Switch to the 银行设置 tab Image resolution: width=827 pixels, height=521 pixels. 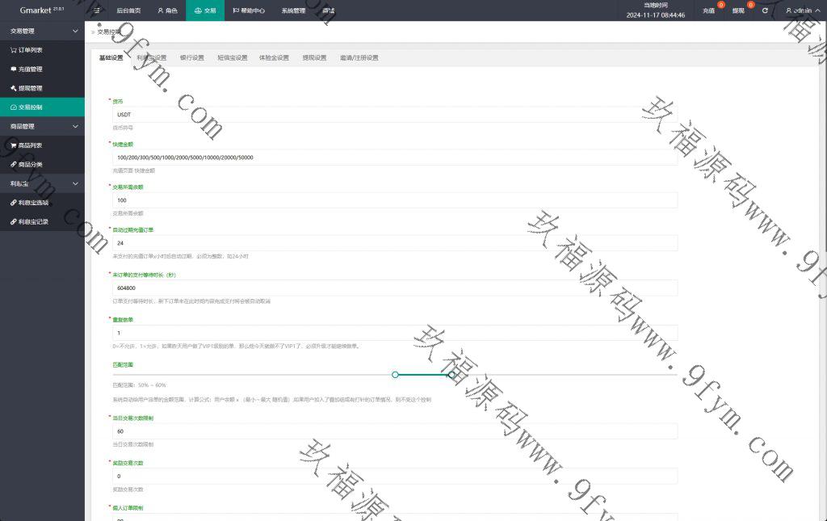click(191, 58)
